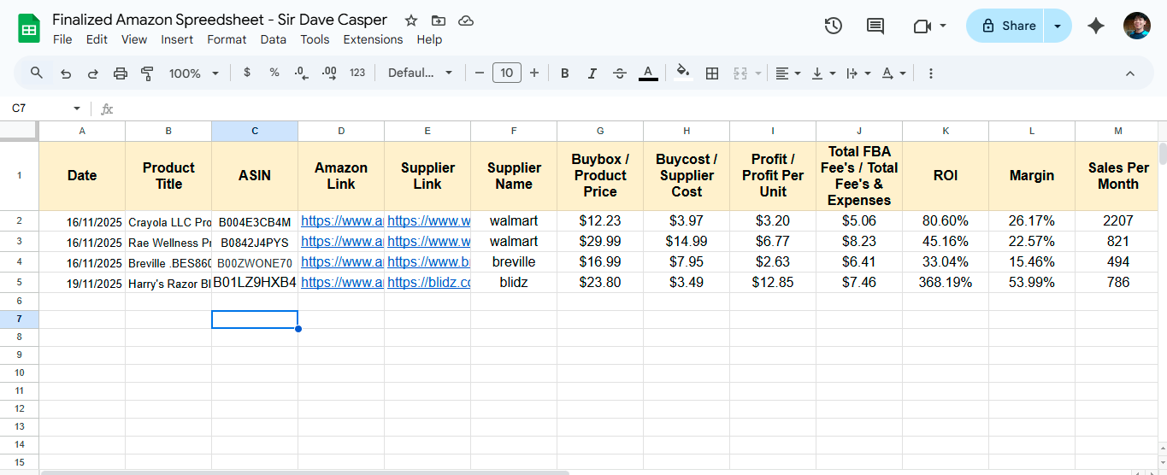Viewport: 1167px width, 475px height.
Task: Open the comments icon
Action: (x=875, y=26)
